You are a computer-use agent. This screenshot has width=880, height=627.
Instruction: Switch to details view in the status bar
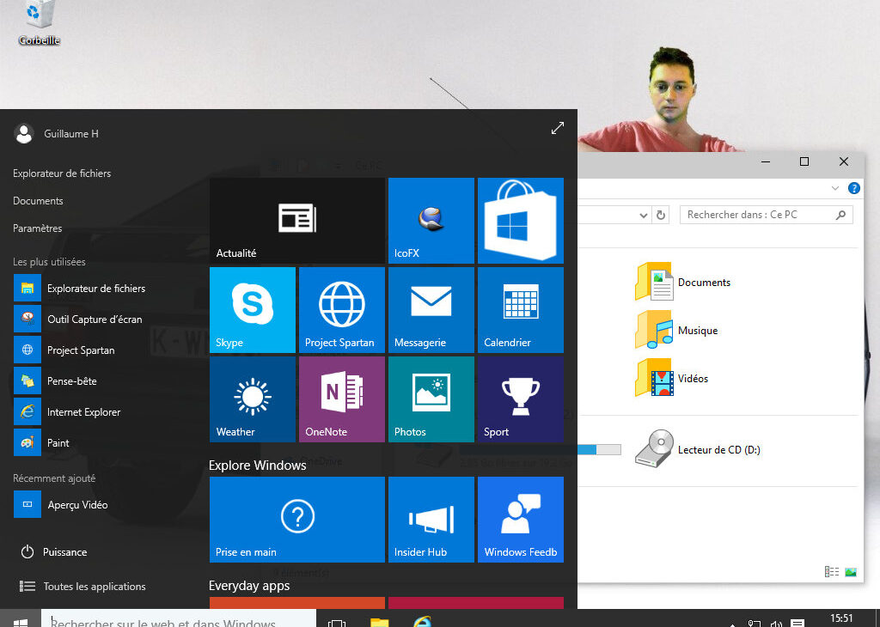[x=831, y=571]
